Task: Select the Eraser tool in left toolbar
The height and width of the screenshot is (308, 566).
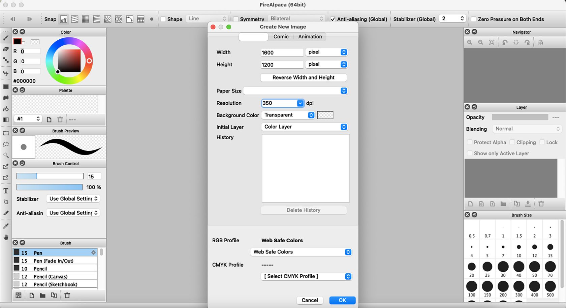Action: (6, 49)
